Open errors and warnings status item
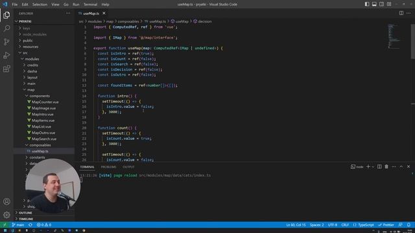 pyautogui.click(x=44, y=225)
